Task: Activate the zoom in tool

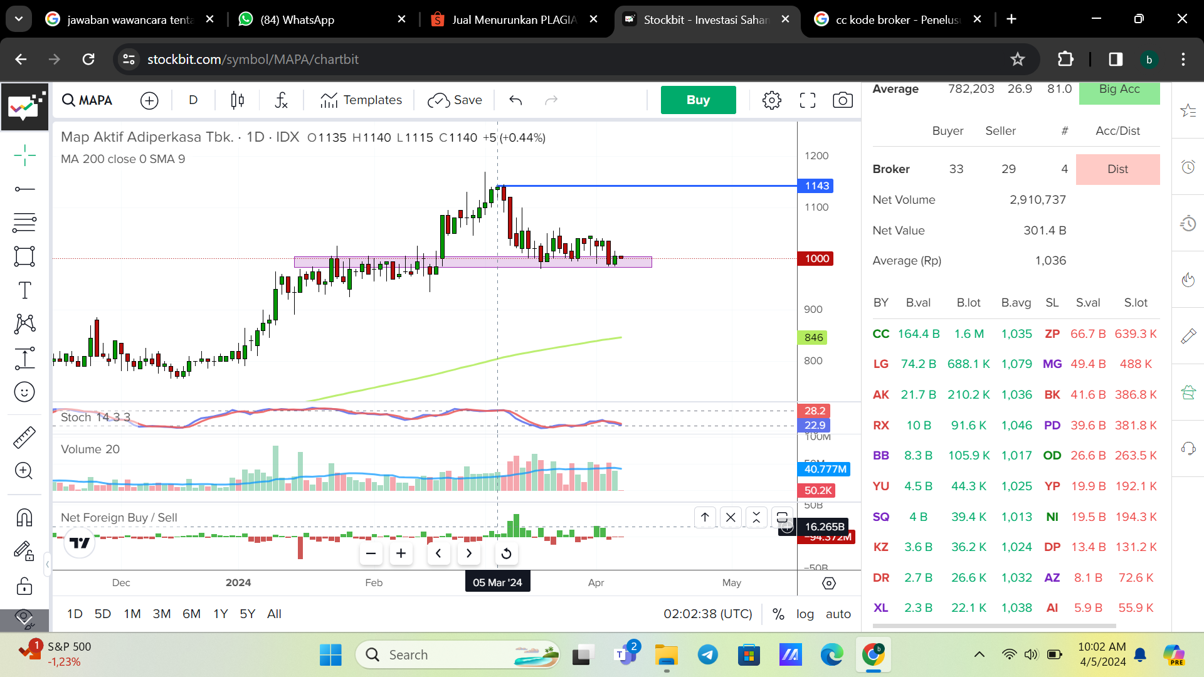Action: point(24,471)
